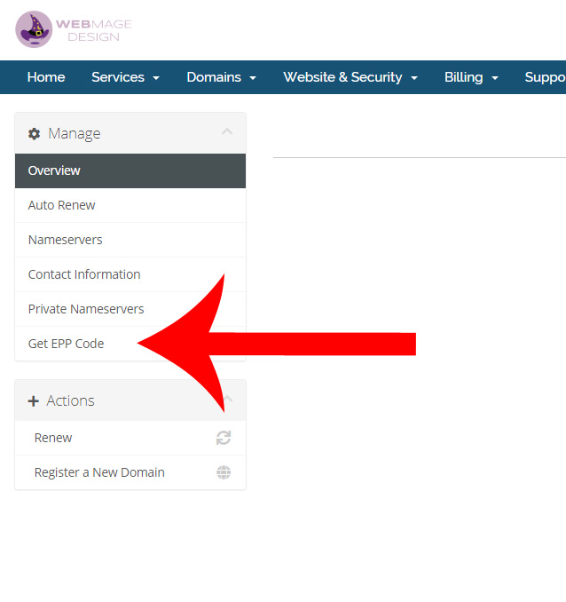Viewport: 566px width, 602px height.
Task: Select Nameservers in the Manage list
Action: pos(65,240)
